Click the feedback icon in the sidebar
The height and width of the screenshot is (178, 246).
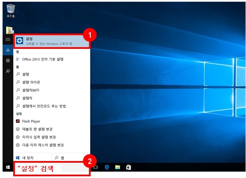tap(8, 71)
